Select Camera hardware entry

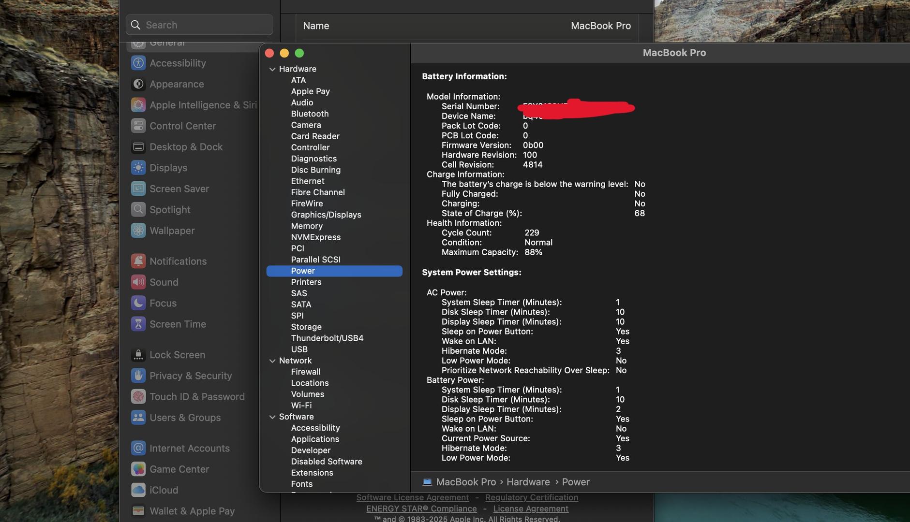[306, 125]
